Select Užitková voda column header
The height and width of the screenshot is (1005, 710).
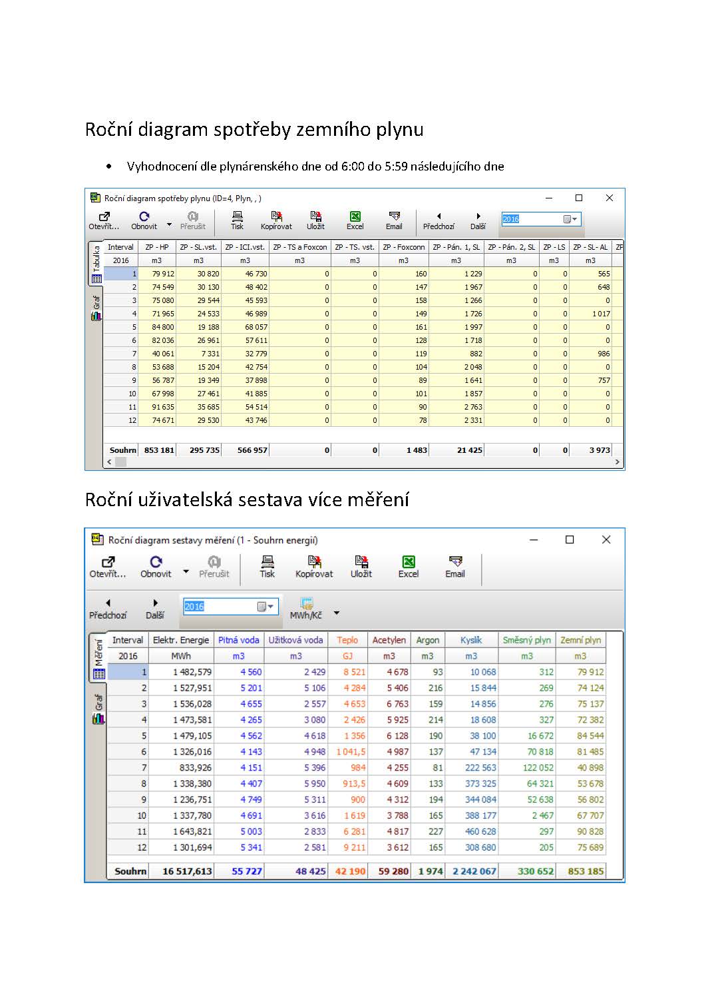pos(295,640)
